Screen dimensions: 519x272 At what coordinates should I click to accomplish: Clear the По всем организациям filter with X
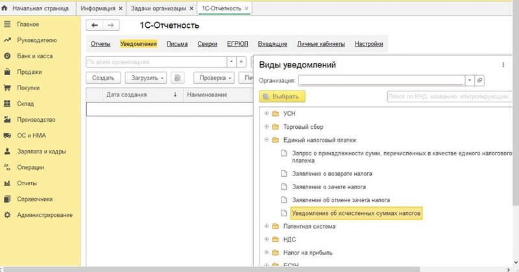(241, 62)
